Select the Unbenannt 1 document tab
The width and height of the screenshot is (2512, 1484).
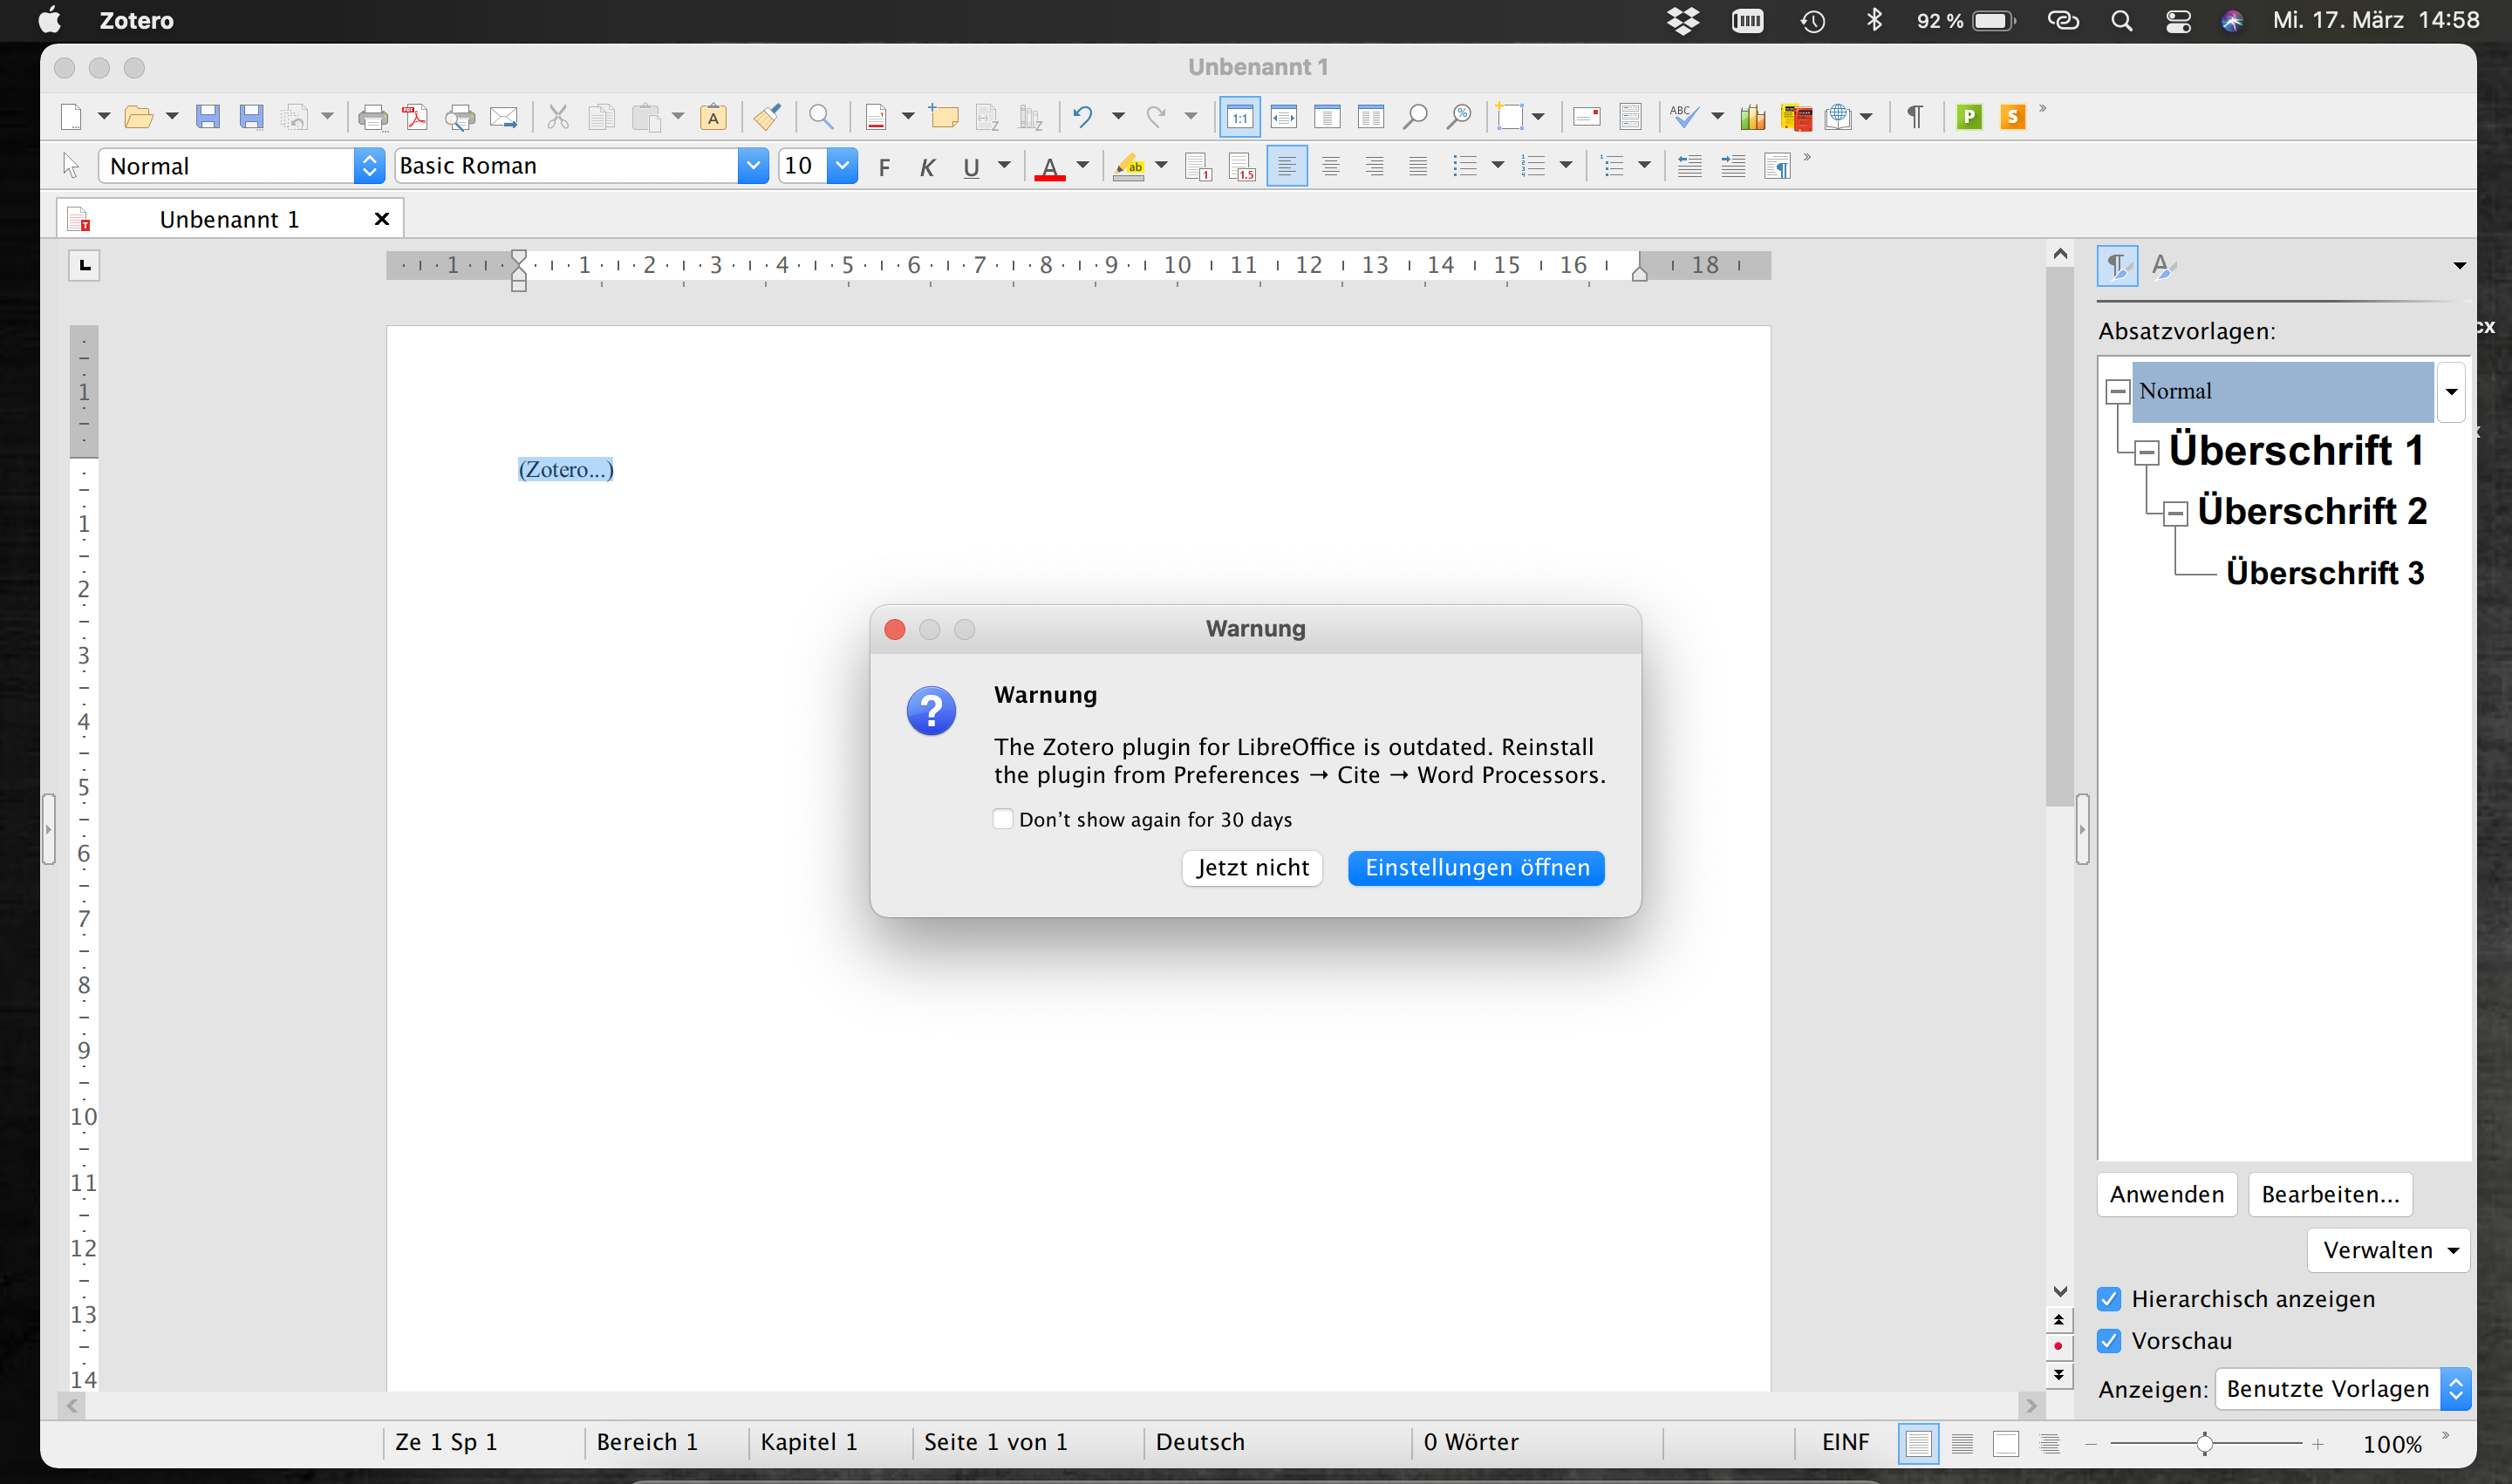pos(229,219)
